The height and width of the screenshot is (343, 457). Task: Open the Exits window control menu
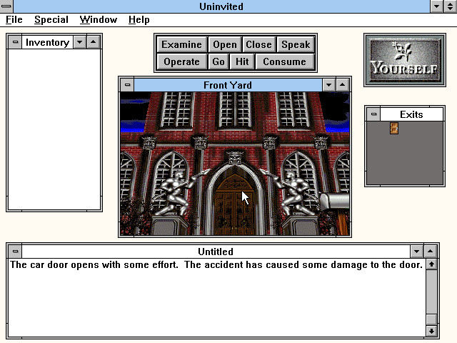pos(373,114)
